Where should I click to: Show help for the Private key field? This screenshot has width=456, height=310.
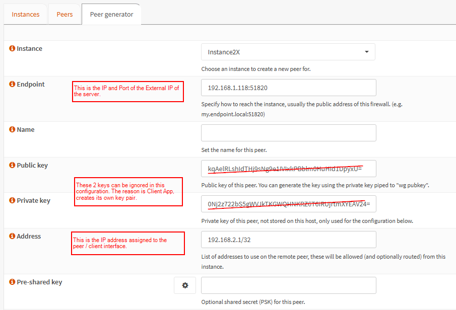click(x=13, y=200)
